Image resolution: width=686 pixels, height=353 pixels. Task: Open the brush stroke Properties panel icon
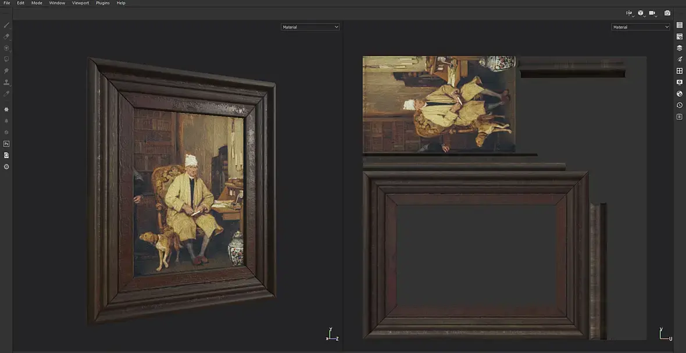pos(680,59)
